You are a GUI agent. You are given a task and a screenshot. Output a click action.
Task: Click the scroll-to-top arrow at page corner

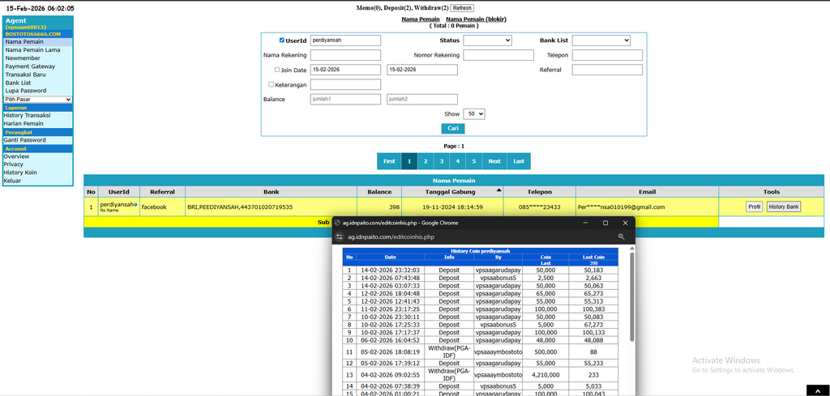817,390
